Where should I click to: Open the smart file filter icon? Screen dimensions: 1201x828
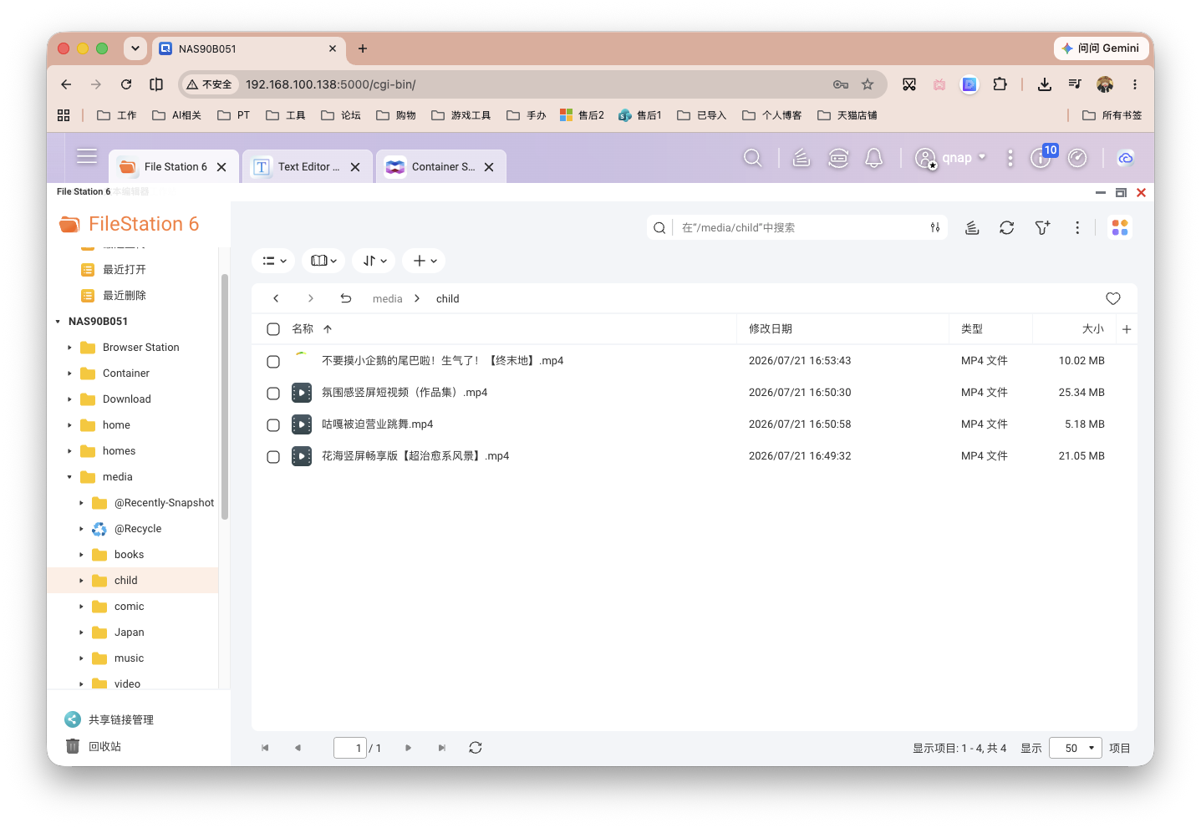tap(1042, 227)
